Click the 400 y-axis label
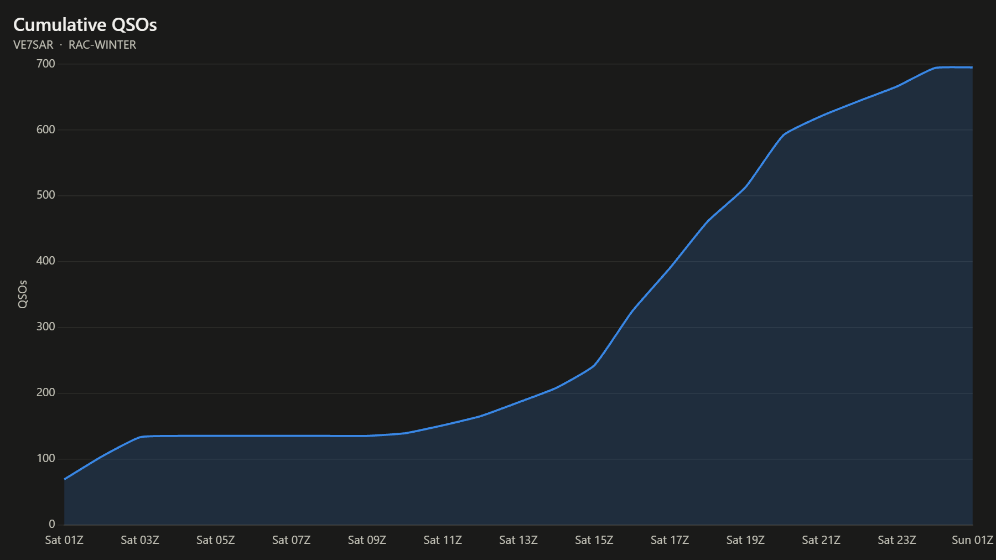 click(46, 261)
